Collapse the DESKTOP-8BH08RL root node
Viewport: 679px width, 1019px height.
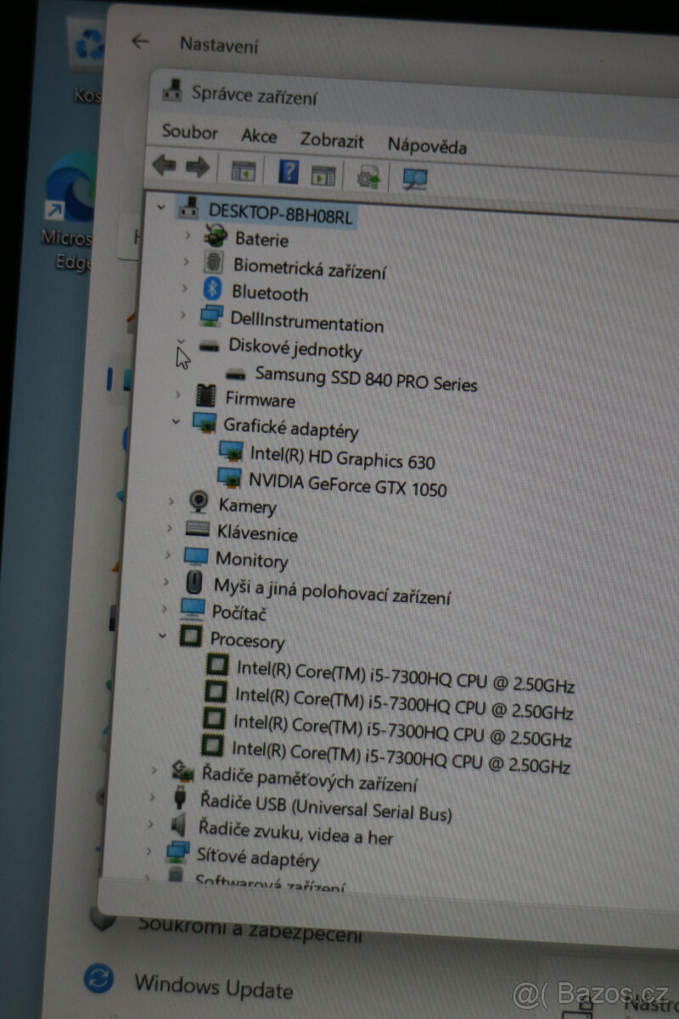coord(162,206)
